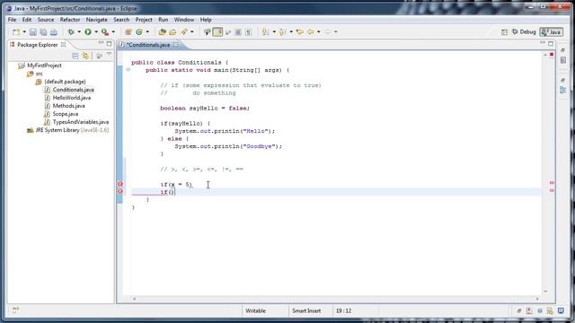Click the Save All icon
575x323 pixels.
point(43,32)
